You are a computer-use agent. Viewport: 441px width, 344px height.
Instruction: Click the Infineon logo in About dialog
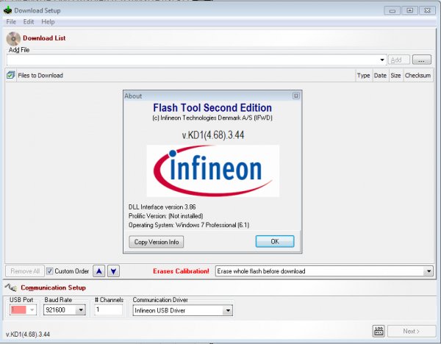point(213,171)
